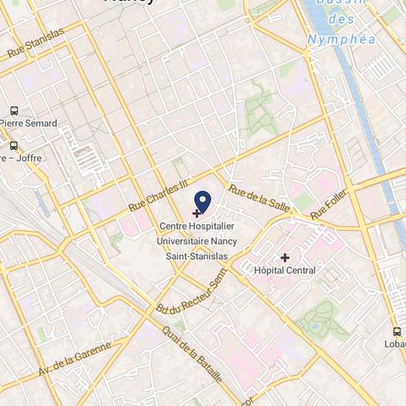406x406 pixels.
Task: Click the Rue Stanislas street label
Action: pos(35,42)
